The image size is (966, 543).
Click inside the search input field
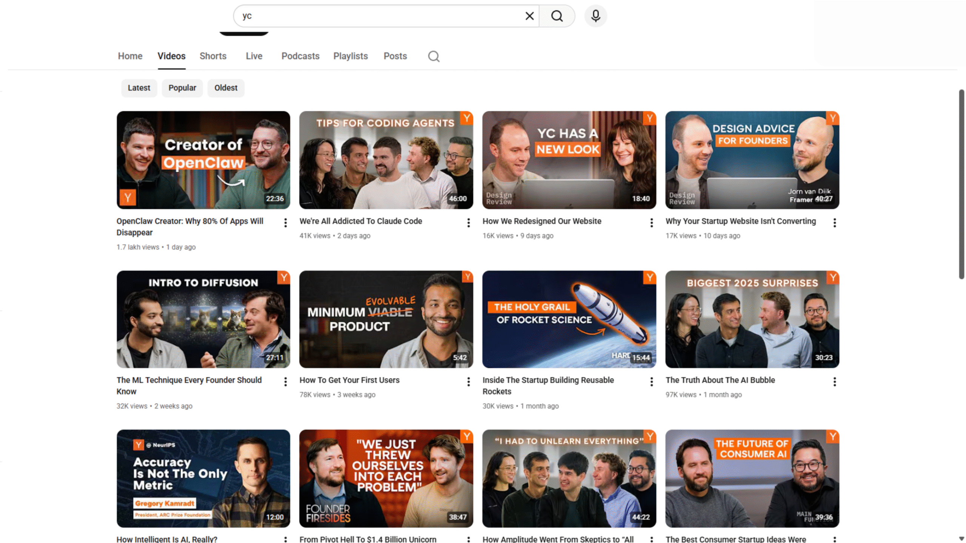click(377, 16)
